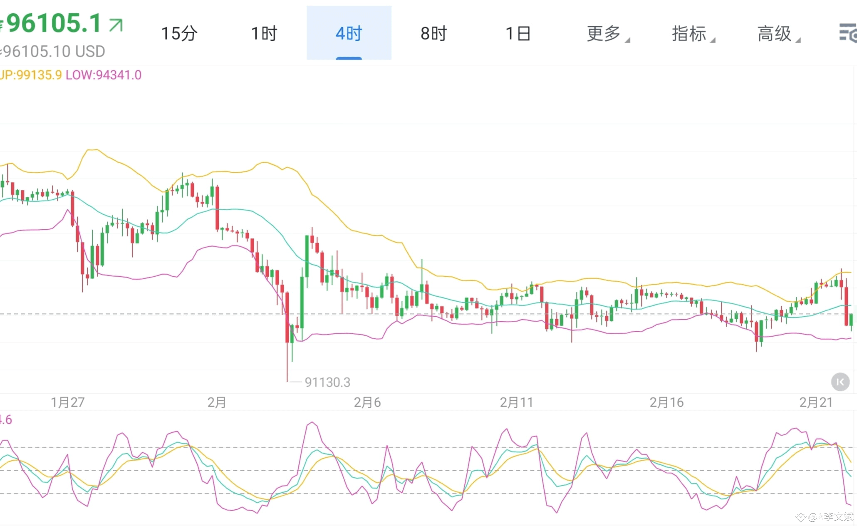This screenshot has height=526, width=857.
Task: Expand the 指标 indicators dropdown
Action: click(x=693, y=33)
